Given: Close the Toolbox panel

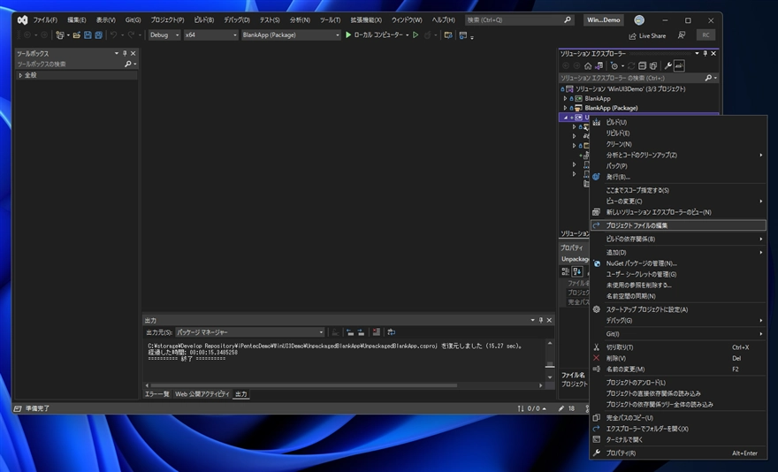Looking at the screenshot, I should (x=133, y=53).
